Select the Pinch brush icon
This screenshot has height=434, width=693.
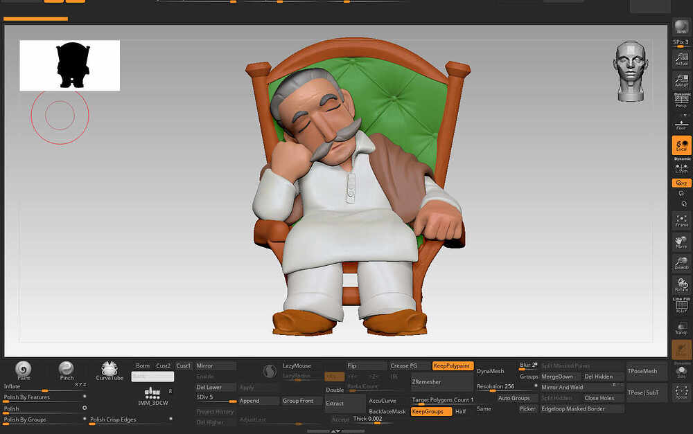[67, 370]
